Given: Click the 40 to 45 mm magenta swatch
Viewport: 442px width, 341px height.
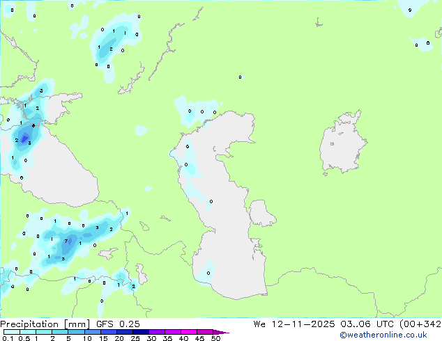Looking at the screenshot, I should (189, 332).
